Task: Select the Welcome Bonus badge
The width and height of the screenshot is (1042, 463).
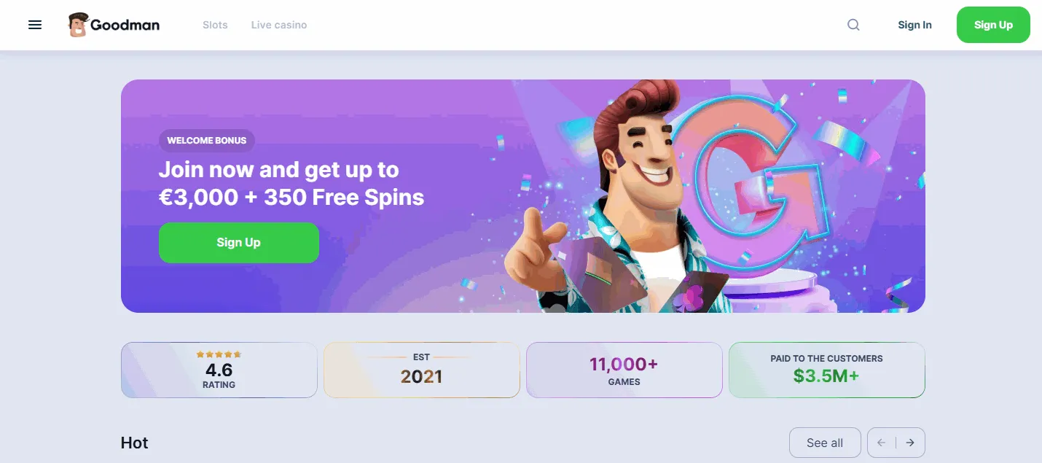Action: tap(207, 141)
